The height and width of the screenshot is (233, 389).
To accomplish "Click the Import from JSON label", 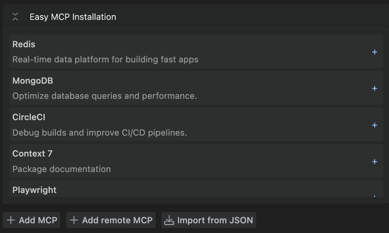I will [215, 220].
